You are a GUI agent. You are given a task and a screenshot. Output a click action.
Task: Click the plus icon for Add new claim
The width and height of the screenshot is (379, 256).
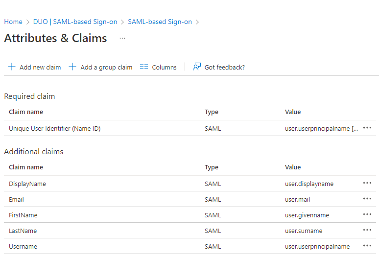click(x=12, y=67)
